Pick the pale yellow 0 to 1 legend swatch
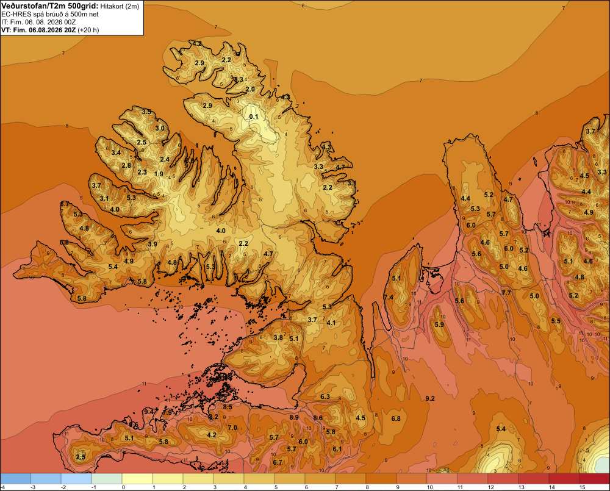 (137, 479)
